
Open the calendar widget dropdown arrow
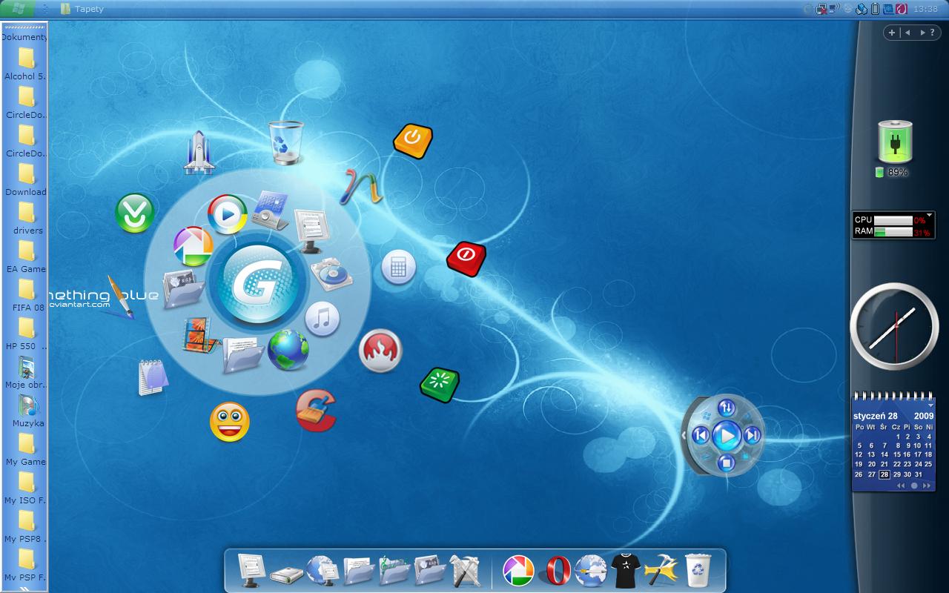click(x=930, y=405)
